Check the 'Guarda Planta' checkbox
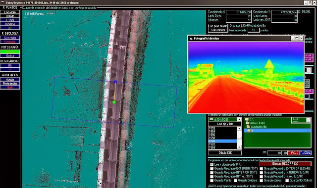The height and width of the screenshot is (188, 317). point(211,180)
